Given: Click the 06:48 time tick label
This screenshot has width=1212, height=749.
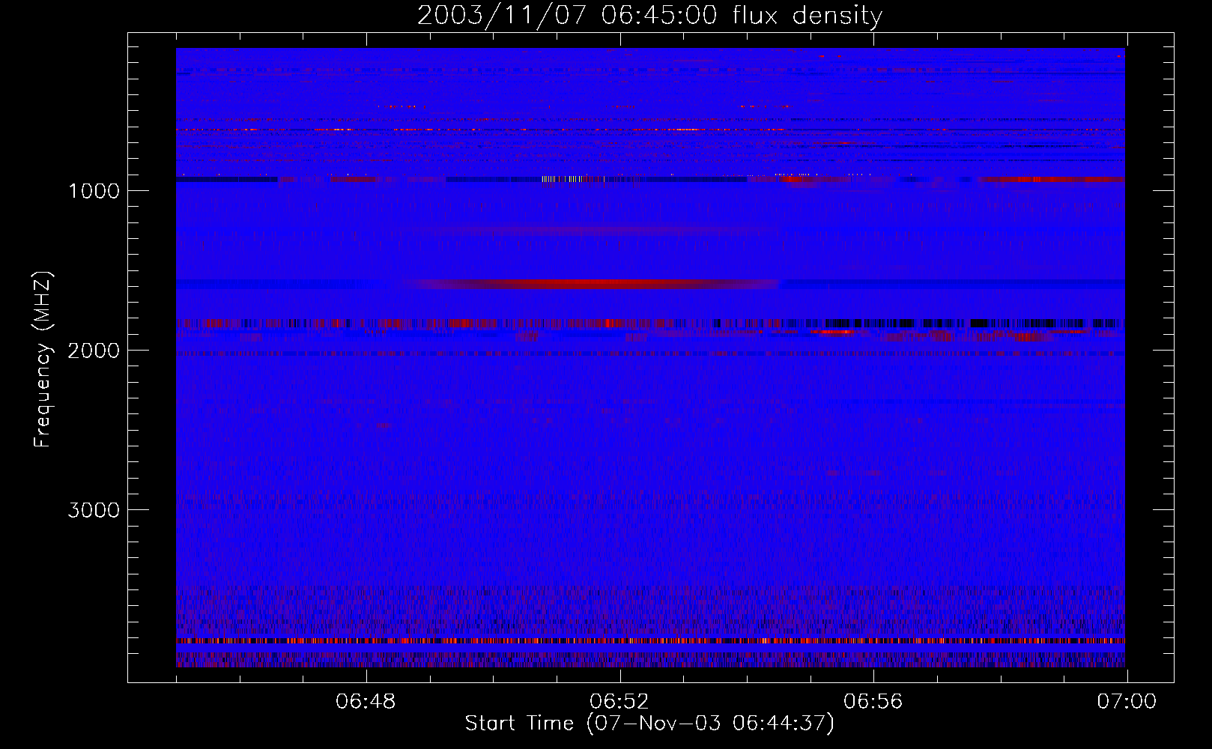Looking at the screenshot, I should 366,702.
